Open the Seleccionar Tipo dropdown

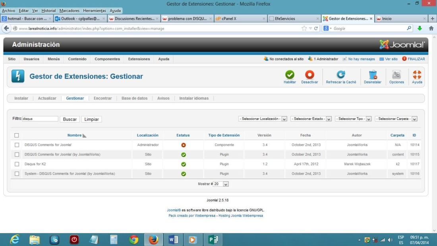pos(353,119)
